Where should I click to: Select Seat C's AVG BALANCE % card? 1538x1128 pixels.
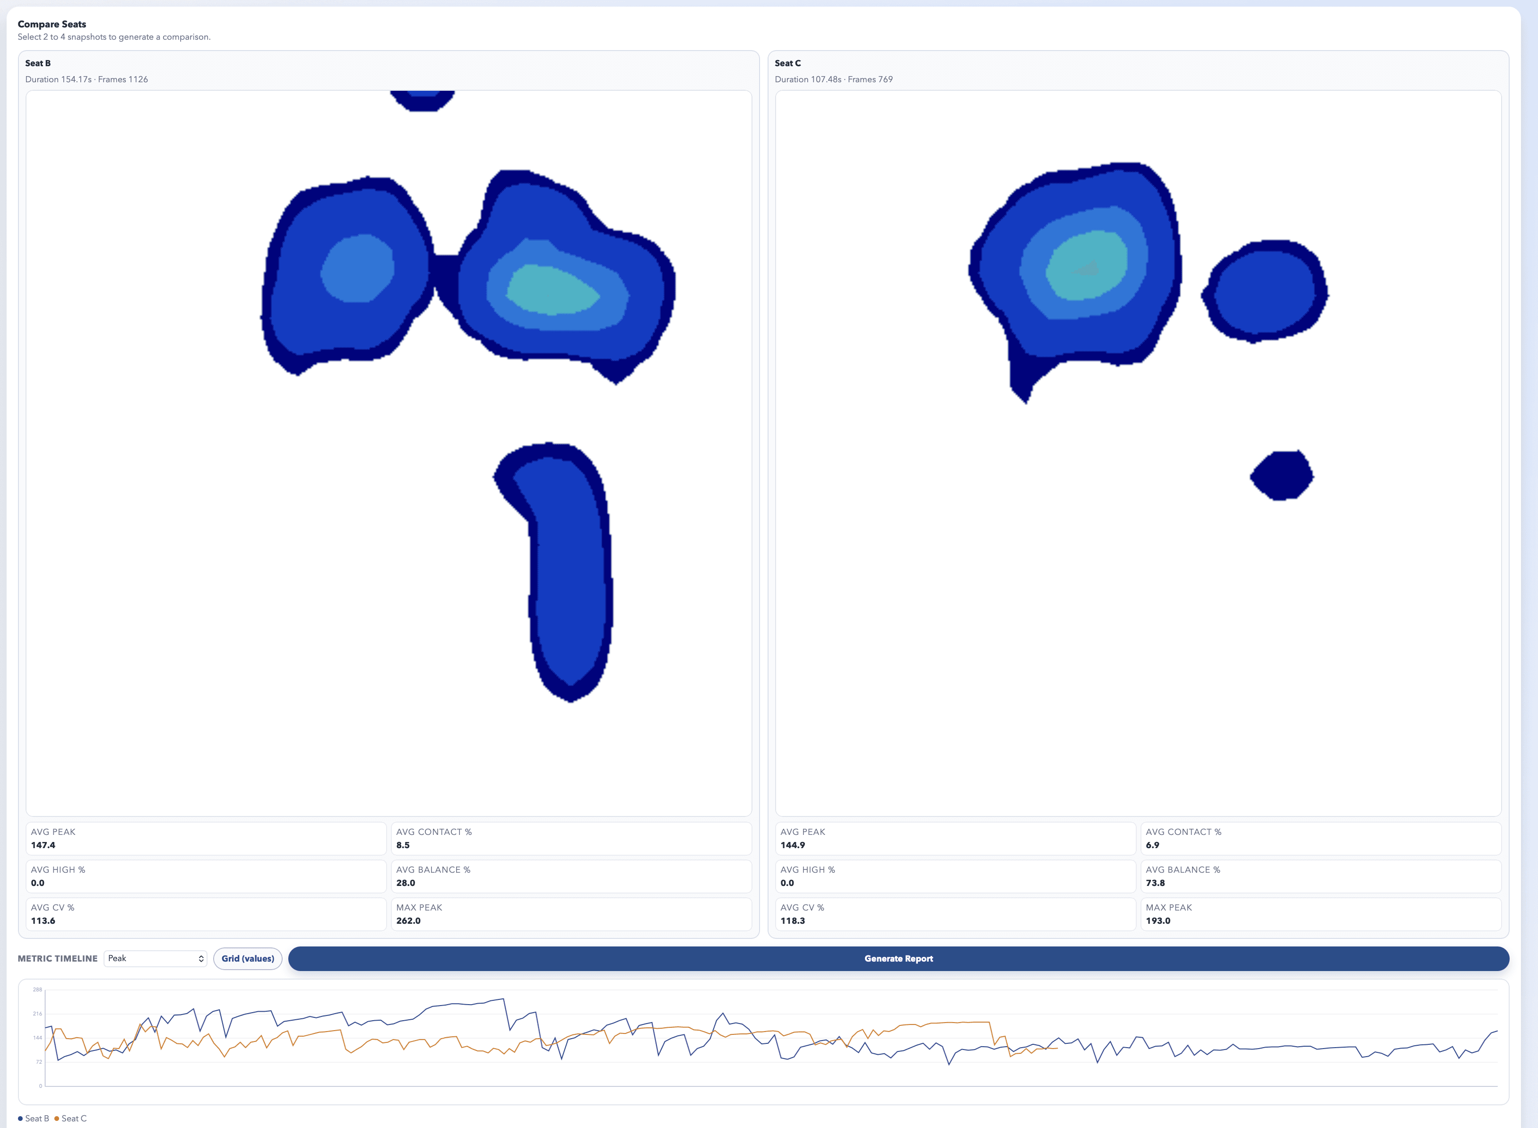coord(1320,876)
